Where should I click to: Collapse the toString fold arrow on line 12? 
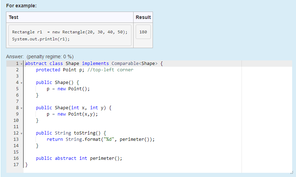pos(21,133)
